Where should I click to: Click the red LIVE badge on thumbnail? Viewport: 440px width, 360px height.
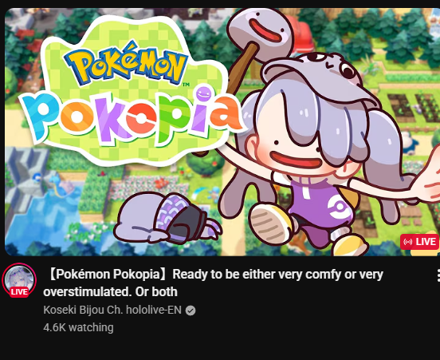[419, 242]
